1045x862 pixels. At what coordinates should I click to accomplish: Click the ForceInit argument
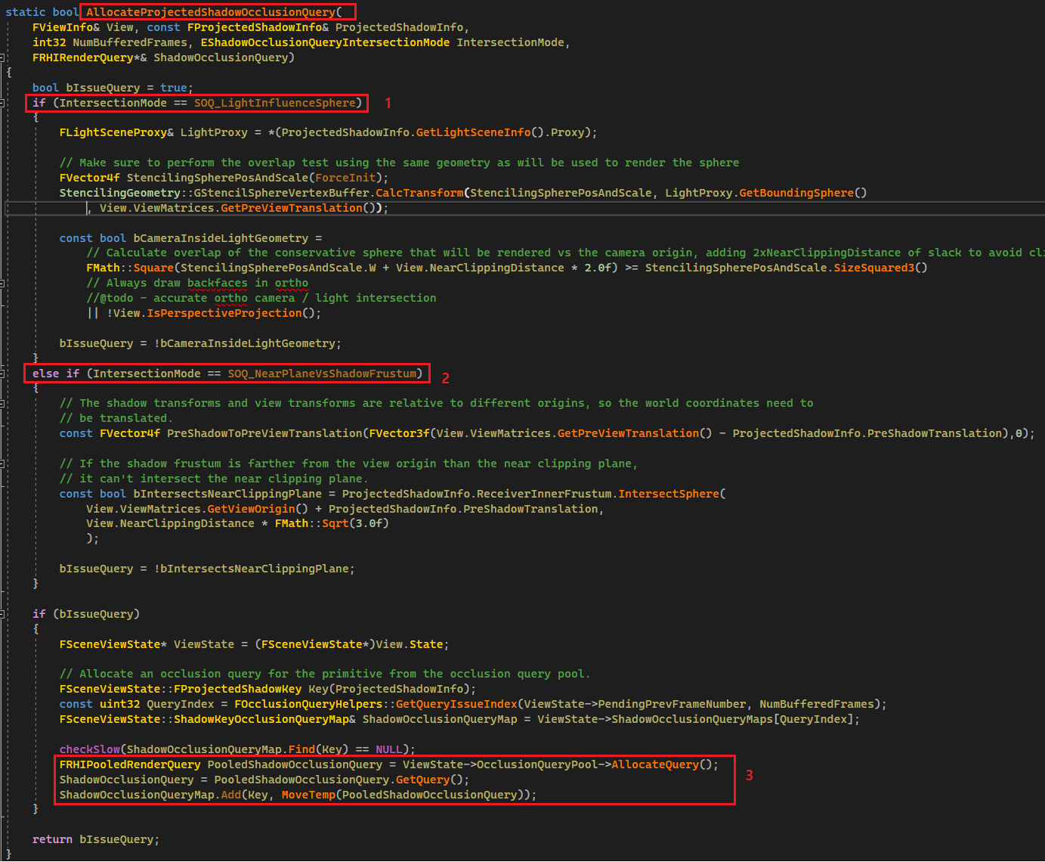345,178
